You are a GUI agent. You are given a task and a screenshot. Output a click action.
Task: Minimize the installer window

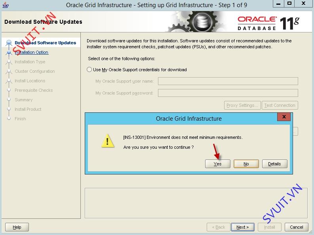[278, 4]
